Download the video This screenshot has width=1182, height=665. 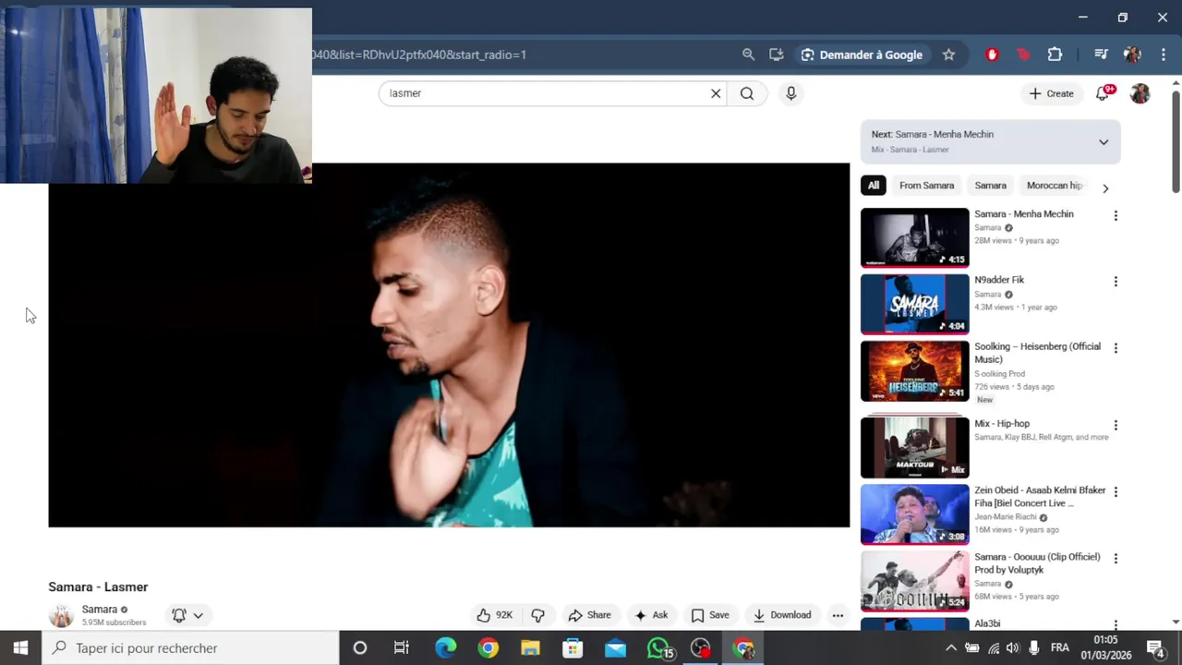[x=781, y=615]
